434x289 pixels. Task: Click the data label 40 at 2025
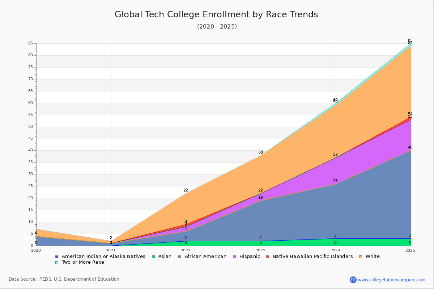point(410,147)
